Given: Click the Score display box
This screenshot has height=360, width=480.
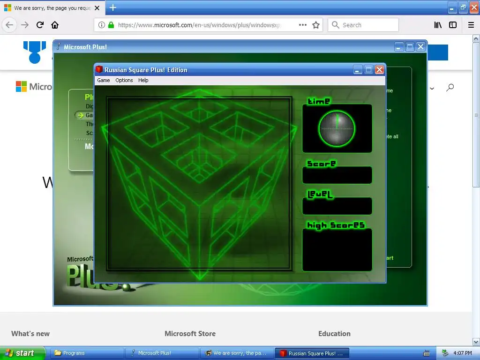Looking at the screenshot, I should 337,175.
